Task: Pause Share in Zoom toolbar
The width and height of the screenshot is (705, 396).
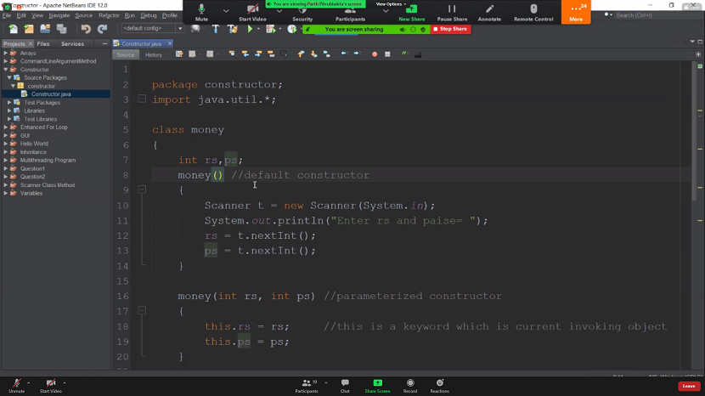Action: (452, 13)
